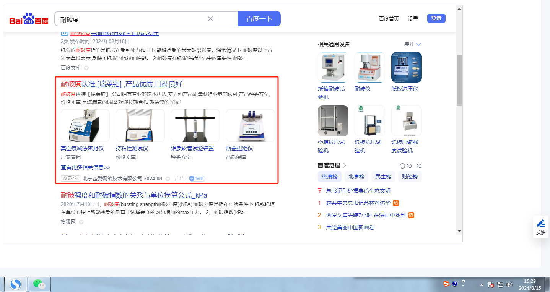Open the network connection tray icon
The image size is (550, 292).
click(x=500, y=285)
